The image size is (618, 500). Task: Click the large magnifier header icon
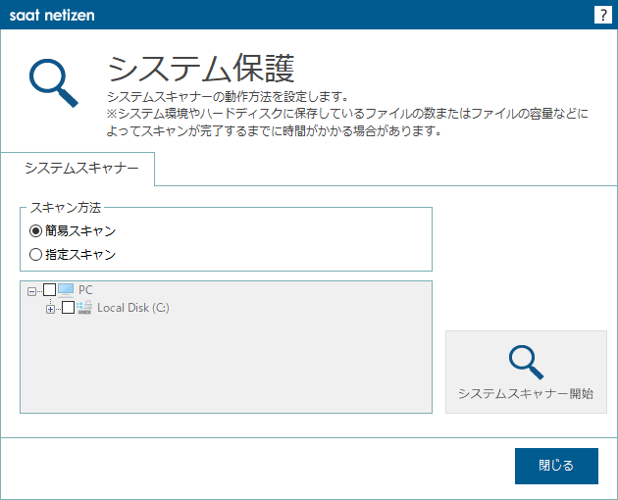tap(54, 82)
